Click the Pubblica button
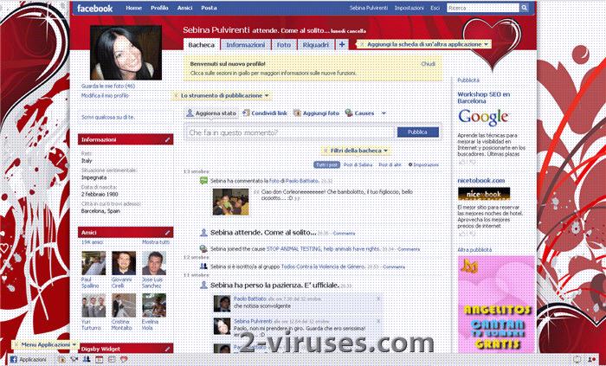The width and height of the screenshot is (606, 366). coord(418,132)
